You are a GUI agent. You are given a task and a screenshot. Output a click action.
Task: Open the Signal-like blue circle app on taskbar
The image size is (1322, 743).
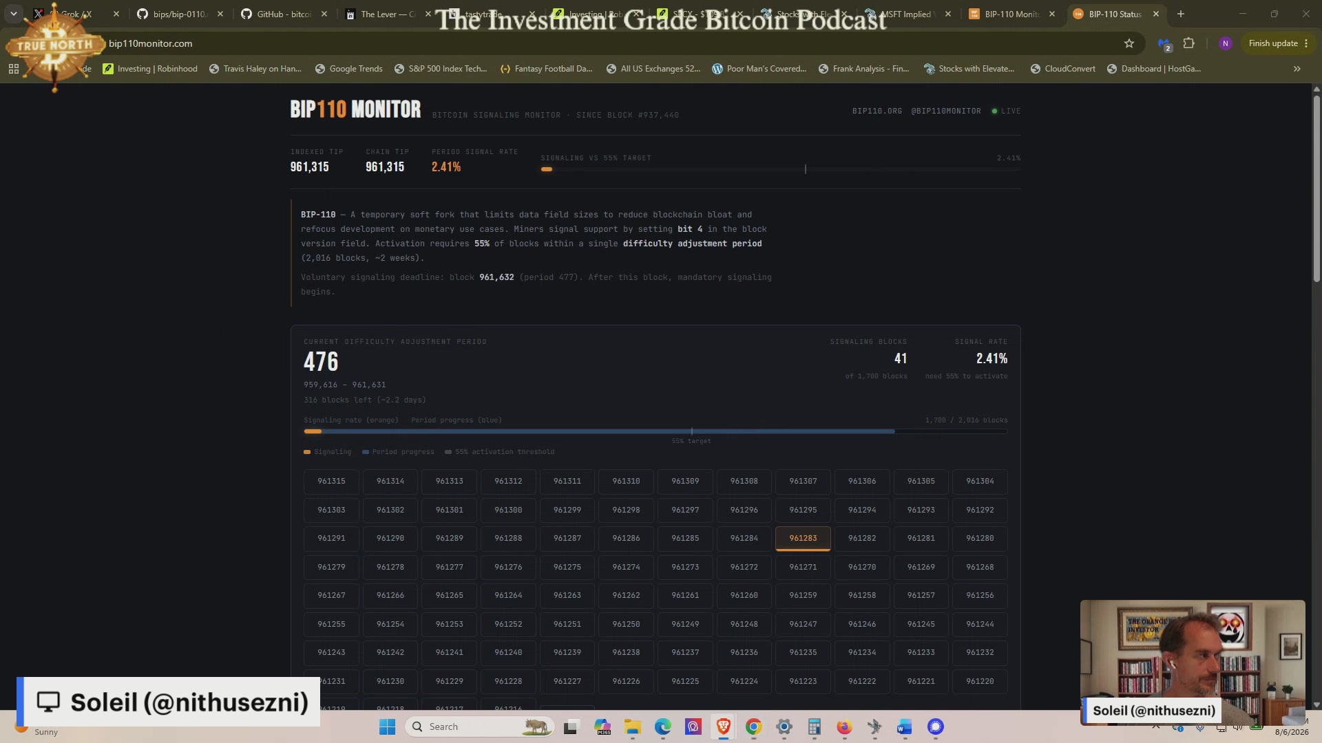tap(935, 726)
